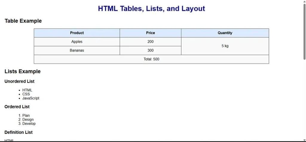The width and height of the screenshot is (306, 142).
Task: Select the numbered item 'Design'
Action: (x=28, y=120)
